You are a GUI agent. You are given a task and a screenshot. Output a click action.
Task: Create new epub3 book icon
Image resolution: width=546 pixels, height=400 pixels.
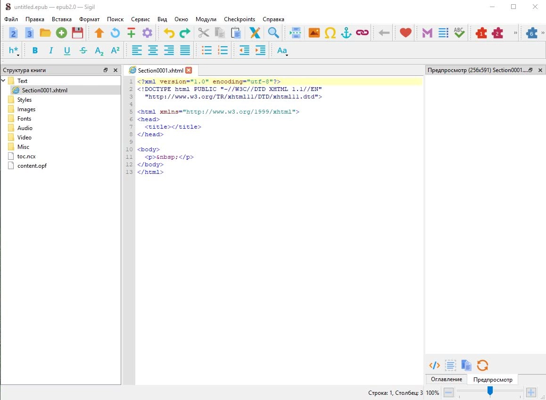click(x=29, y=33)
